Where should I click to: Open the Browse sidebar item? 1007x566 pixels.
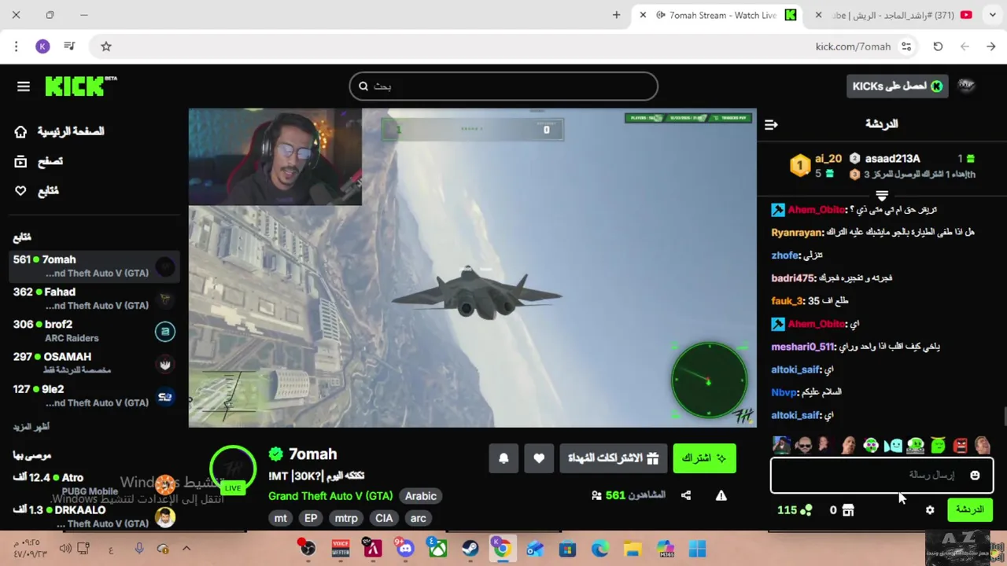tap(39, 161)
